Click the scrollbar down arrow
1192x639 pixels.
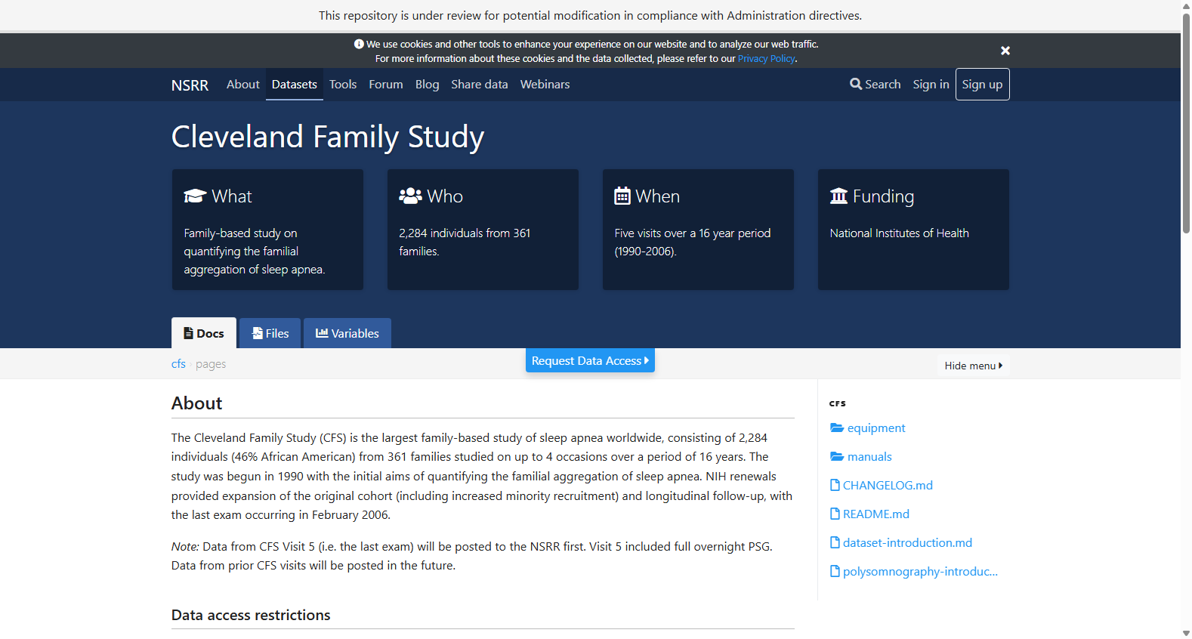[x=1186, y=633]
